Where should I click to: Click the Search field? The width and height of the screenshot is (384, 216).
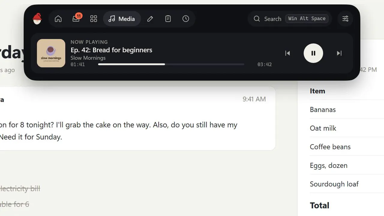coord(290,19)
